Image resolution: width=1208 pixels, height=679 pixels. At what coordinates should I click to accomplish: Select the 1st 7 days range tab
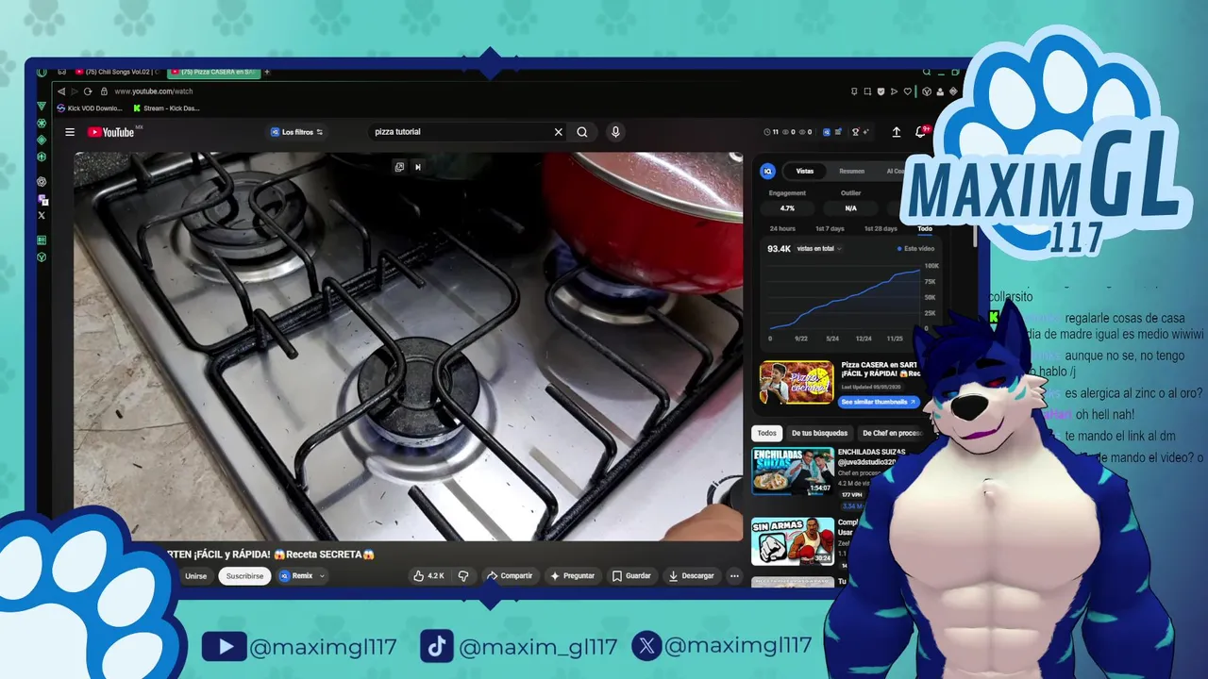click(x=830, y=228)
